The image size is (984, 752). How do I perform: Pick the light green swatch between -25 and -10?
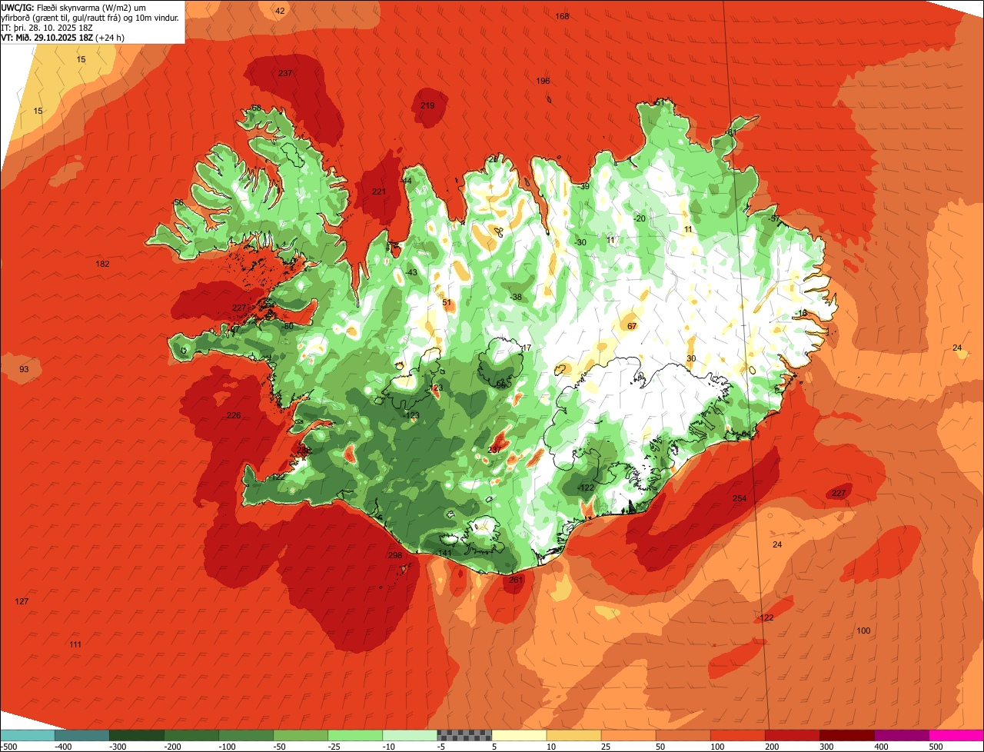[355, 735]
